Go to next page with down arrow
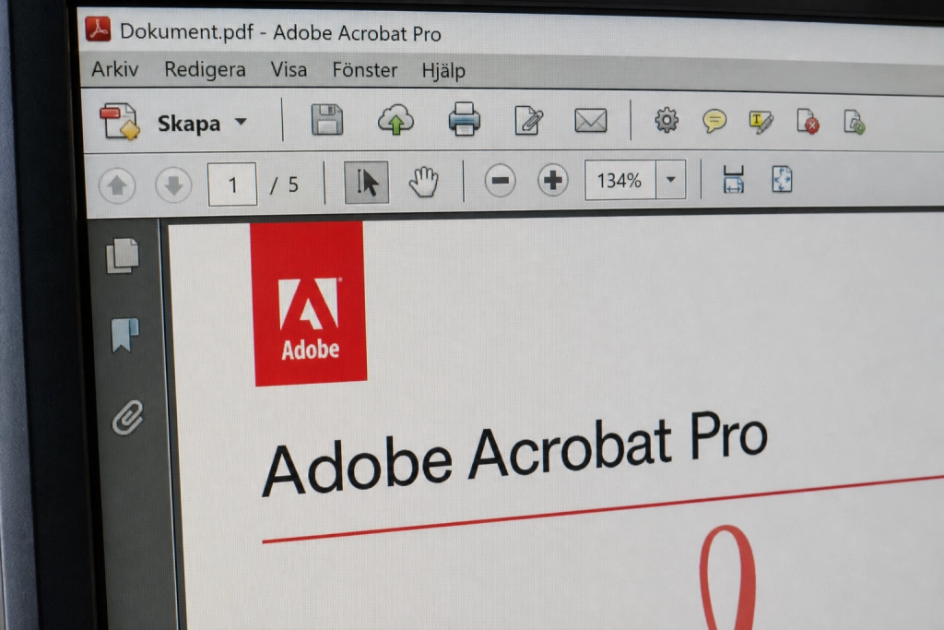The width and height of the screenshot is (944, 630). [x=173, y=184]
